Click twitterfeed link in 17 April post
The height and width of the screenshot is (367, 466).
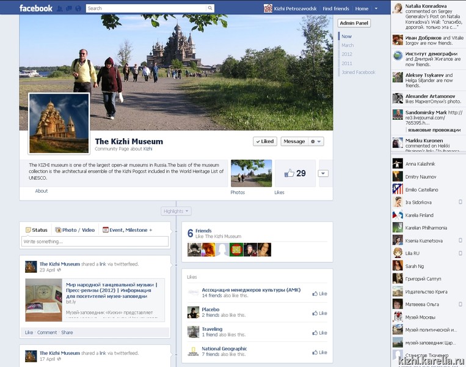pos(126,353)
